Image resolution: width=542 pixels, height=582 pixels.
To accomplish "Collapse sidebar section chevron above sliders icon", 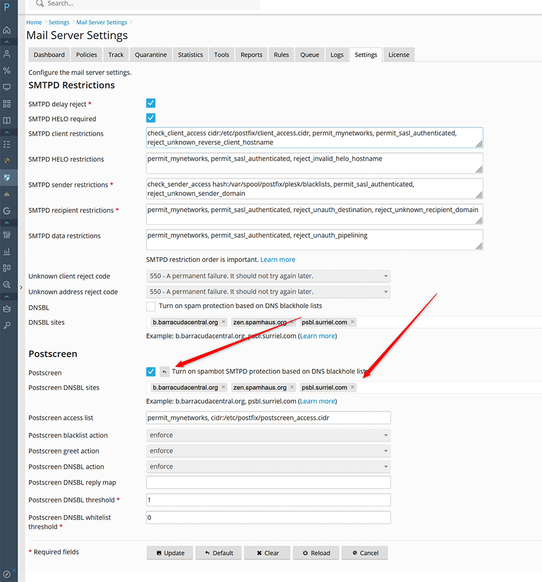I will pos(7,223).
